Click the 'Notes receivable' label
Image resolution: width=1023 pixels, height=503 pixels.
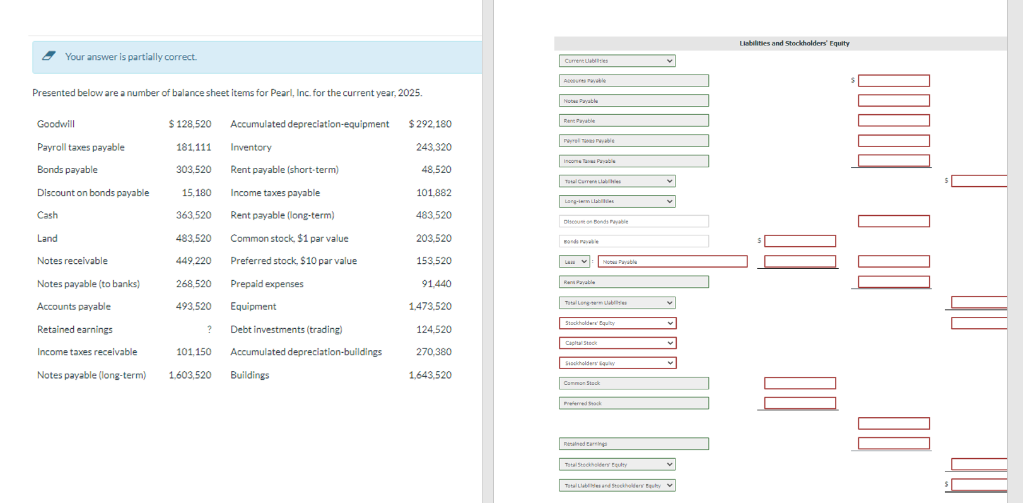pyautogui.click(x=73, y=261)
